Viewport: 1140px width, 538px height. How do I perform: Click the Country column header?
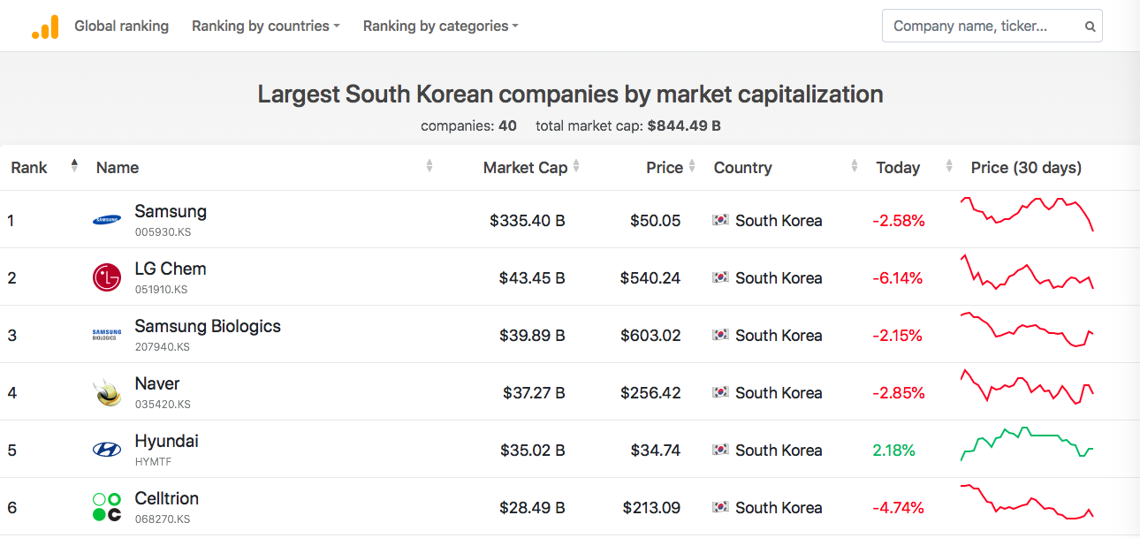click(743, 168)
